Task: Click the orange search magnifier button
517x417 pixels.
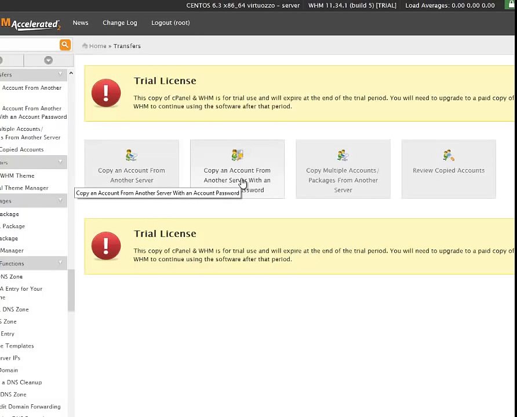Action: [65, 45]
